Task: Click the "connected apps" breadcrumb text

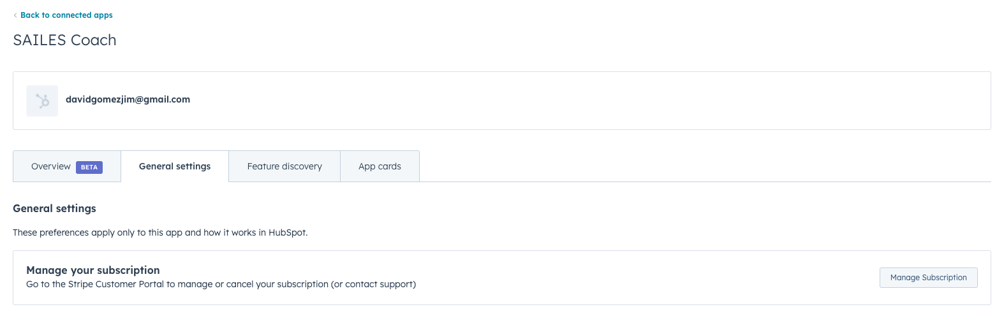Action: tap(82, 15)
